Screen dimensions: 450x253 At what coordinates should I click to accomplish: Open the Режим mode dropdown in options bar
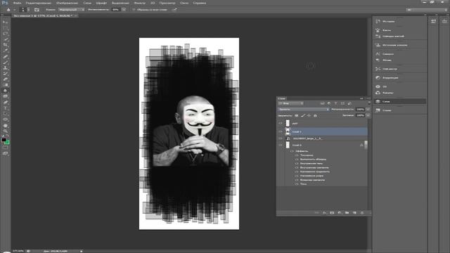[72, 9]
